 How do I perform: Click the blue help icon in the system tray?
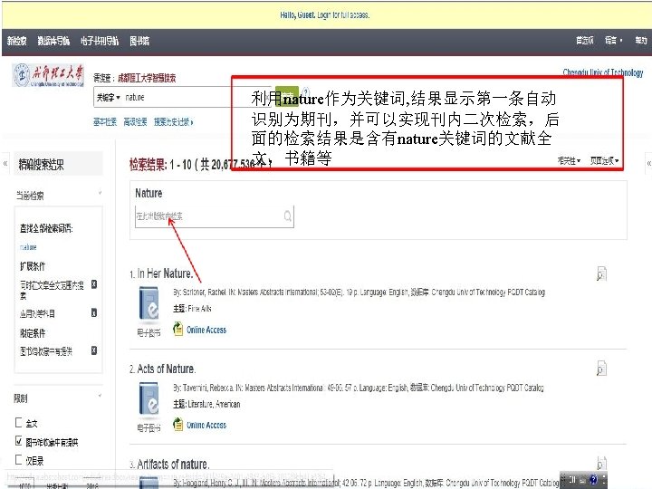(x=593, y=480)
